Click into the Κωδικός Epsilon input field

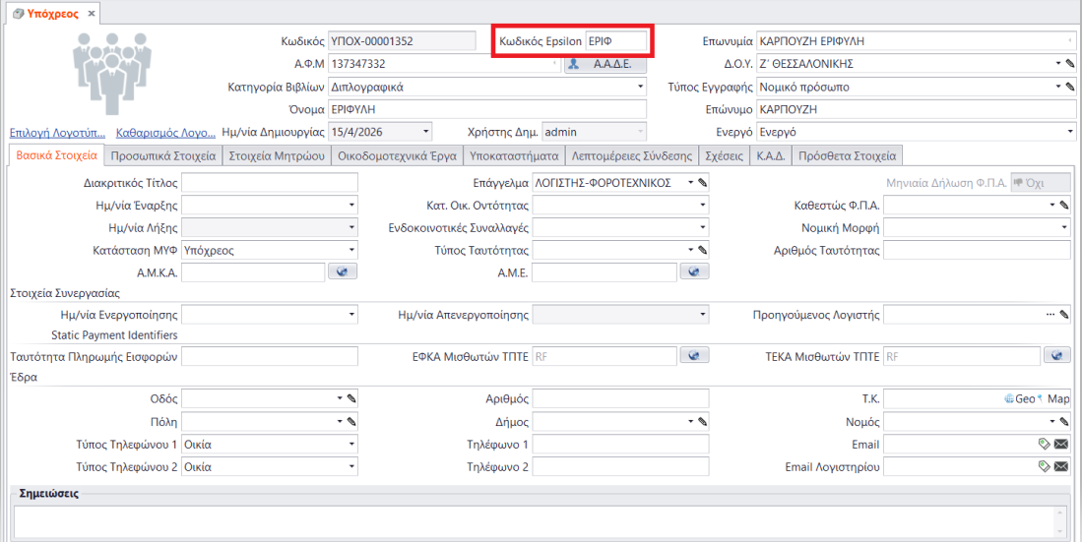pyautogui.click(x=615, y=41)
